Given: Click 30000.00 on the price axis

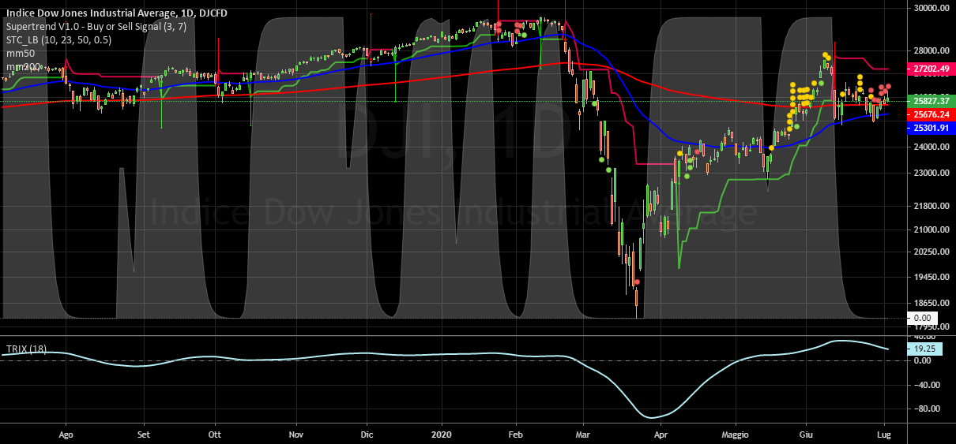Looking at the screenshot, I should [931, 8].
